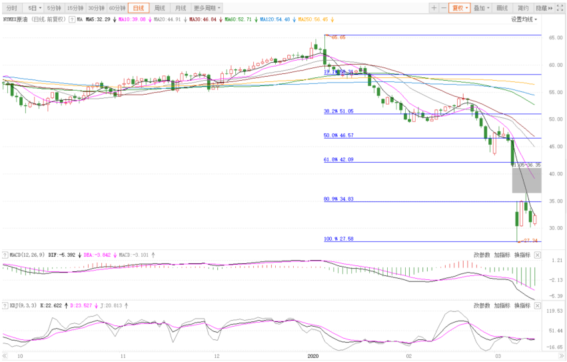Click KDJ 改参数 link
567x362 pixels.
click(x=482, y=306)
